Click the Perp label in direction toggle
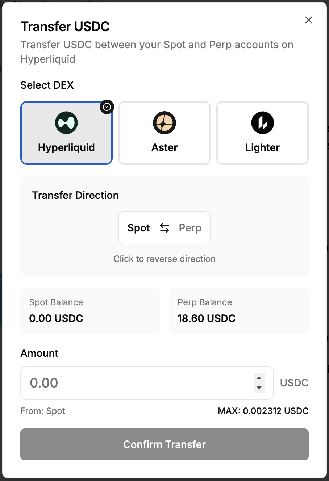The width and height of the screenshot is (329, 481). pos(190,228)
